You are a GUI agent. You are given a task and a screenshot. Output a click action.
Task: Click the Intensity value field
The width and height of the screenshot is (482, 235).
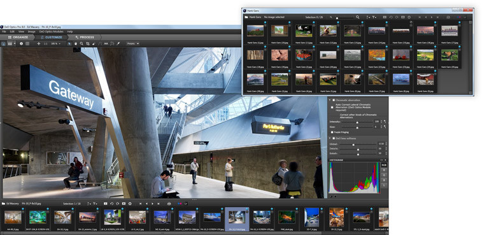(x=376, y=122)
